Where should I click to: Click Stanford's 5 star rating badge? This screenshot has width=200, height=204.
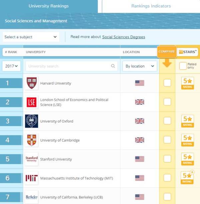pos(188,159)
